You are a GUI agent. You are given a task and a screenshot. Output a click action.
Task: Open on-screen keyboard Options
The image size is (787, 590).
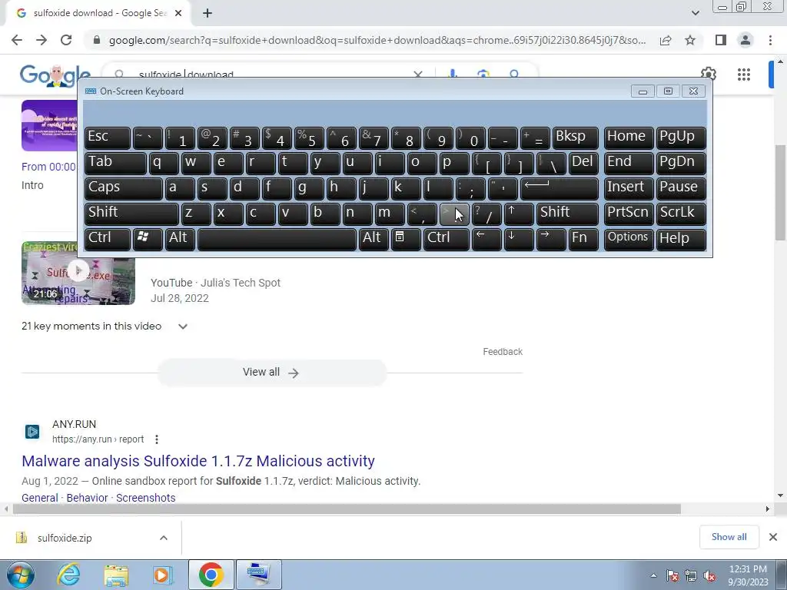(629, 239)
